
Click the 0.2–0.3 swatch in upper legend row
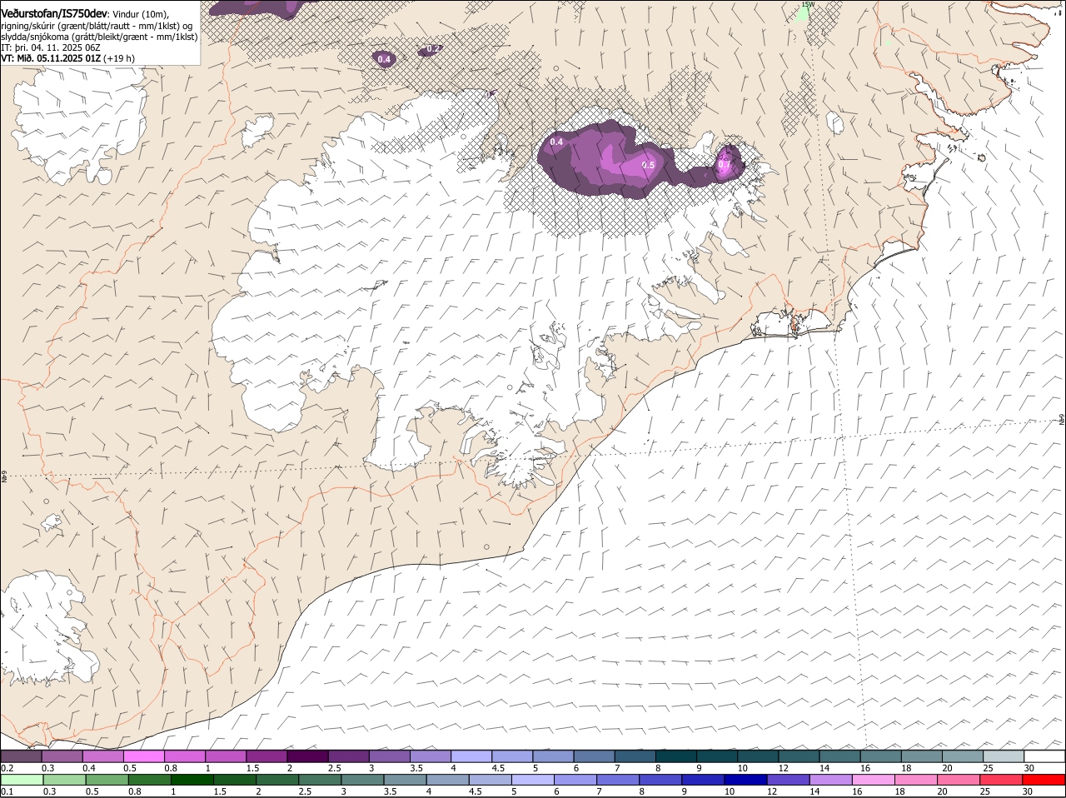[x=22, y=756]
